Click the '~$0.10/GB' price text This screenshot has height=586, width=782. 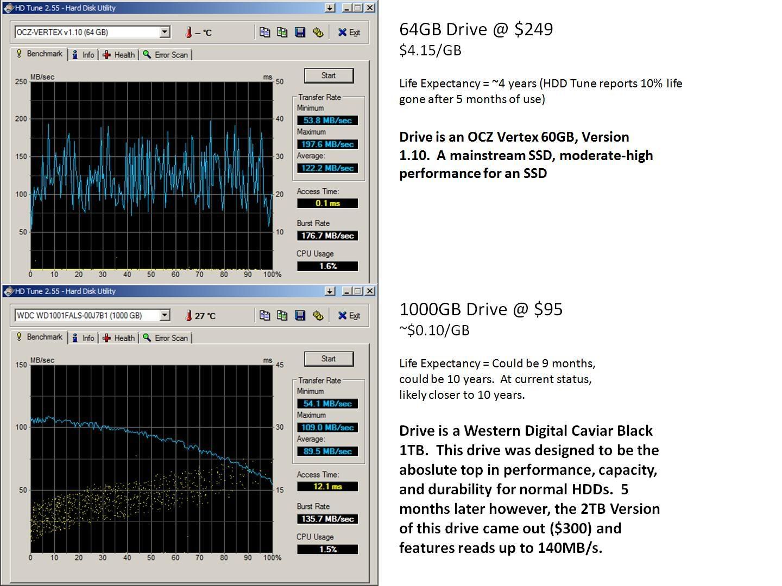point(434,330)
